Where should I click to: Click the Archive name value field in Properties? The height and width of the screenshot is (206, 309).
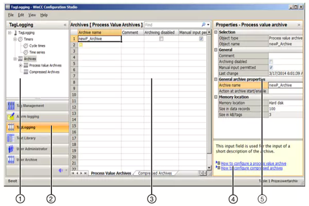pos(285,85)
